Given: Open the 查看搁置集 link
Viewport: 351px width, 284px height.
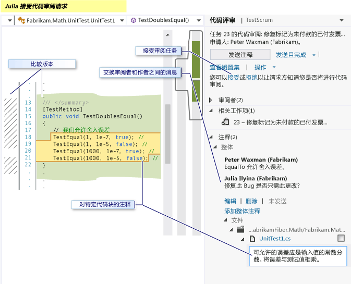Looking at the screenshot, I should 224,67.
